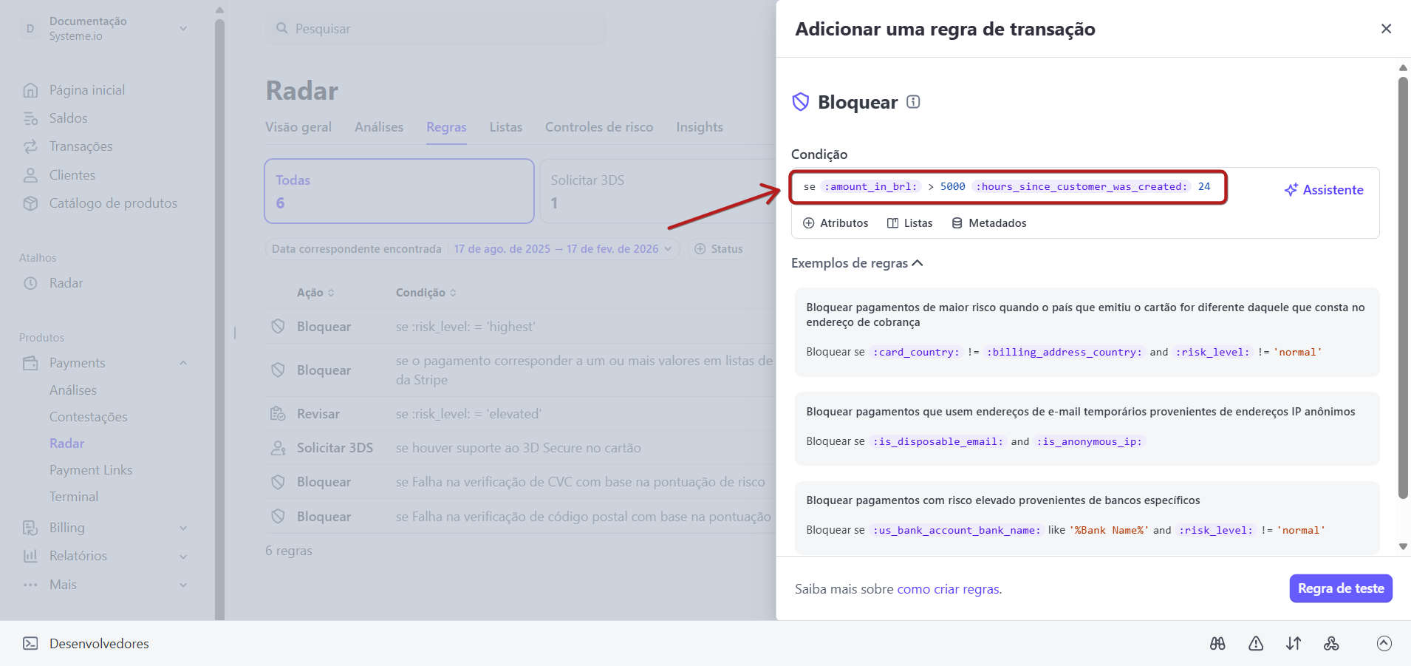Select the Regras tab

coord(446,127)
